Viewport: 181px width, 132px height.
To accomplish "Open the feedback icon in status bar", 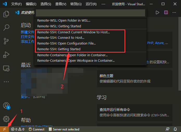I will [167, 129].
